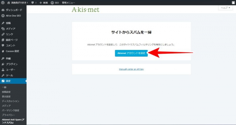236x125 pixels.
Task: Open the ヘルプ dropdown tab
Action: [226, 8]
